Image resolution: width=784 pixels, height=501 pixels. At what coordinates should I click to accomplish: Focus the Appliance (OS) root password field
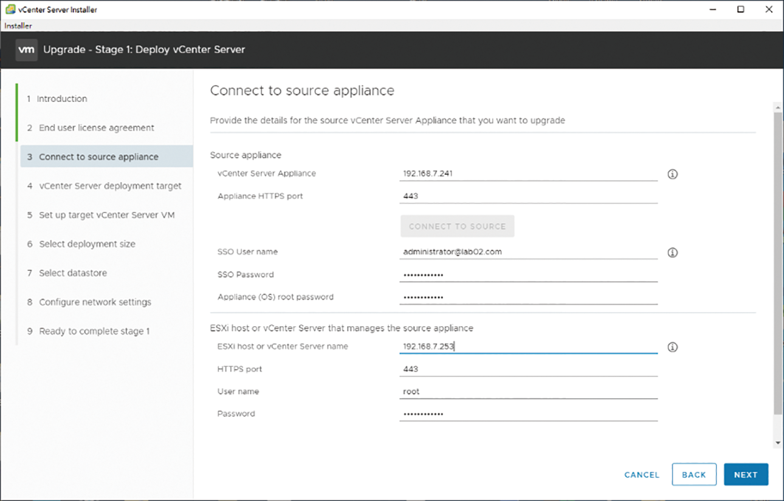(x=529, y=298)
